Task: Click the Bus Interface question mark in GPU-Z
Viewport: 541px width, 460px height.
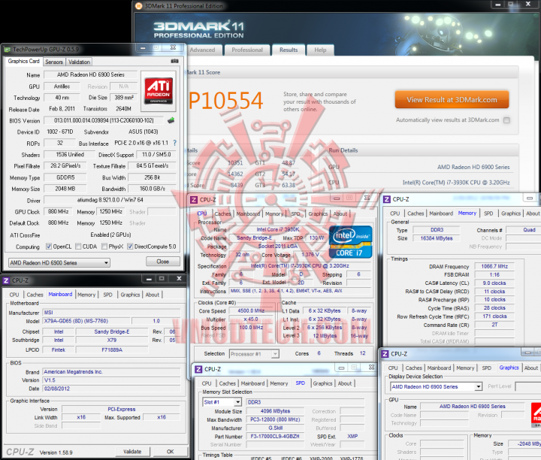Action: [x=174, y=143]
